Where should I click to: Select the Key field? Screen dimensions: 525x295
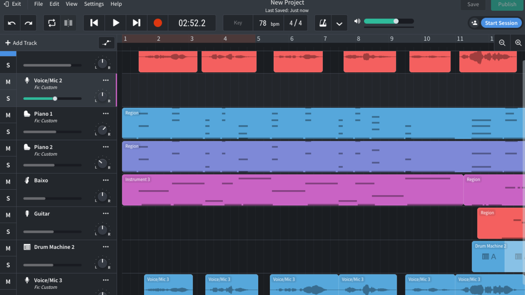coord(238,23)
